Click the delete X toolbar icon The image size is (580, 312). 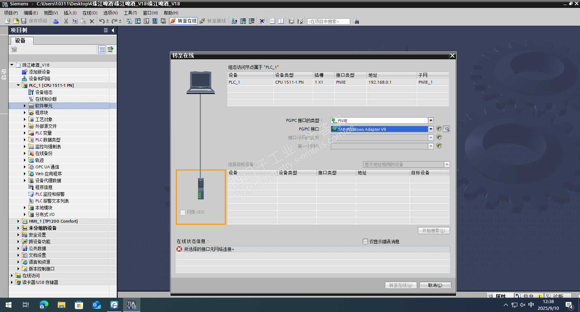point(92,21)
